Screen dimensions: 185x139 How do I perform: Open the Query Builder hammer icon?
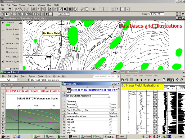[43, 9]
